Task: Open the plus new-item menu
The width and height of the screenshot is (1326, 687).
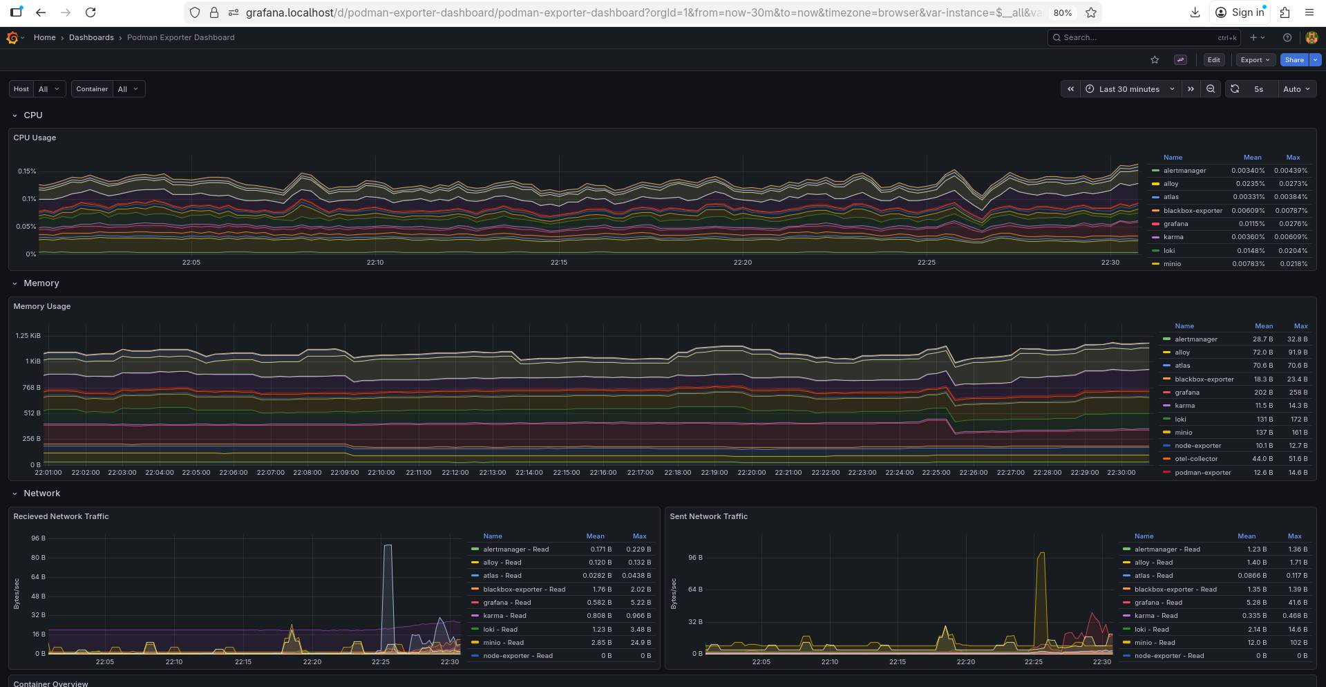Action: click(1257, 37)
